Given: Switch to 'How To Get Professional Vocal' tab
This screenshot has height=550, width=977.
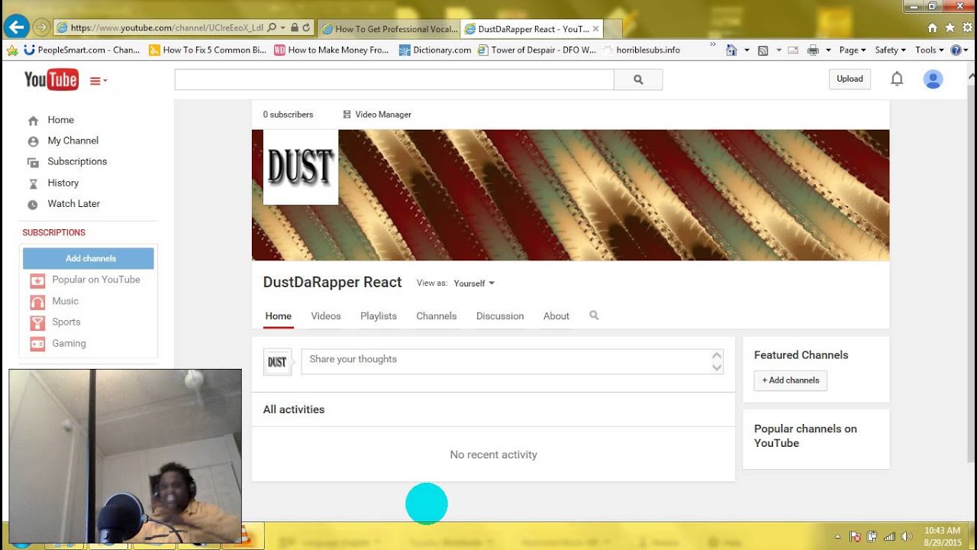Looking at the screenshot, I should pos(389,29).
